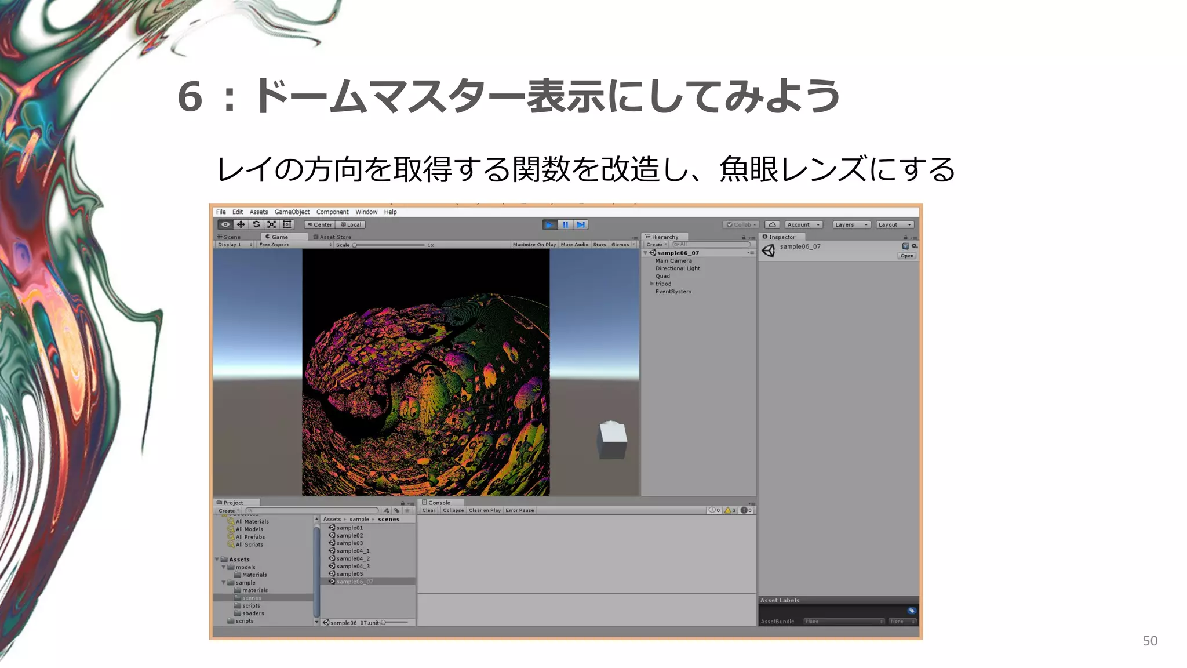Open Hierarchy Create dropdown

(657, 245)
